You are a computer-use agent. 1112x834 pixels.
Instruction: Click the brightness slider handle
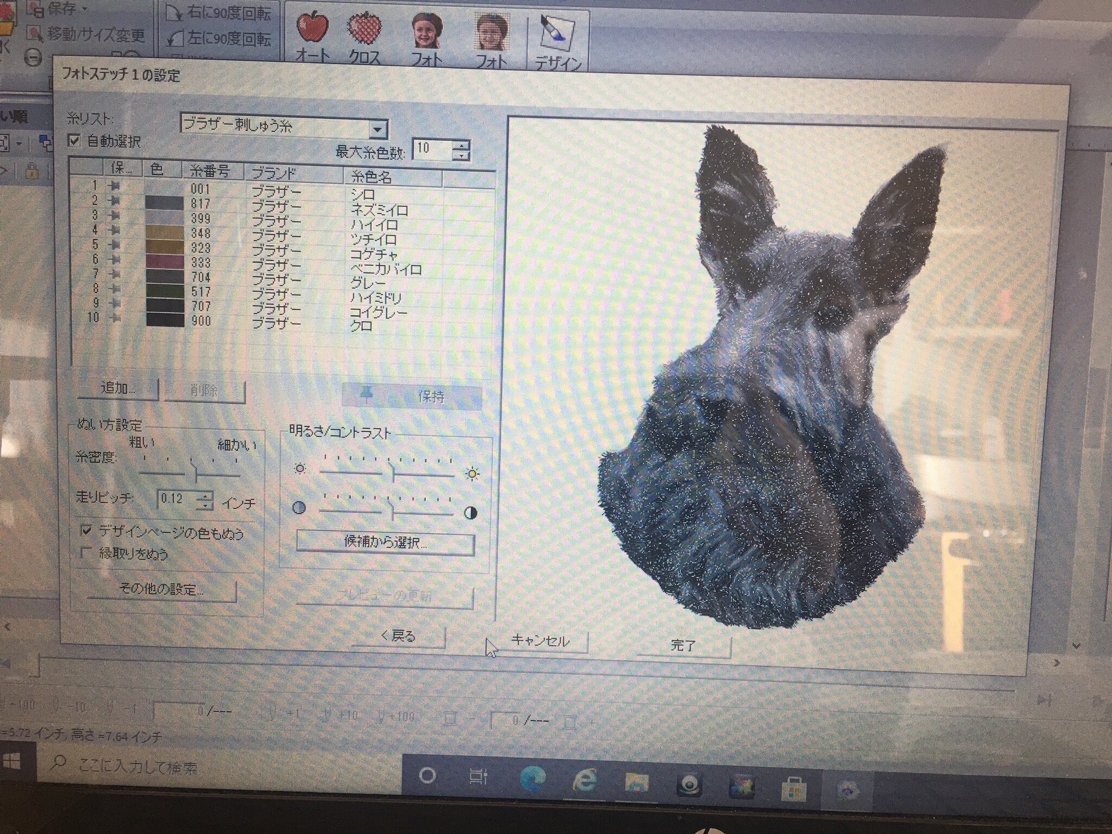pos(392,473)
